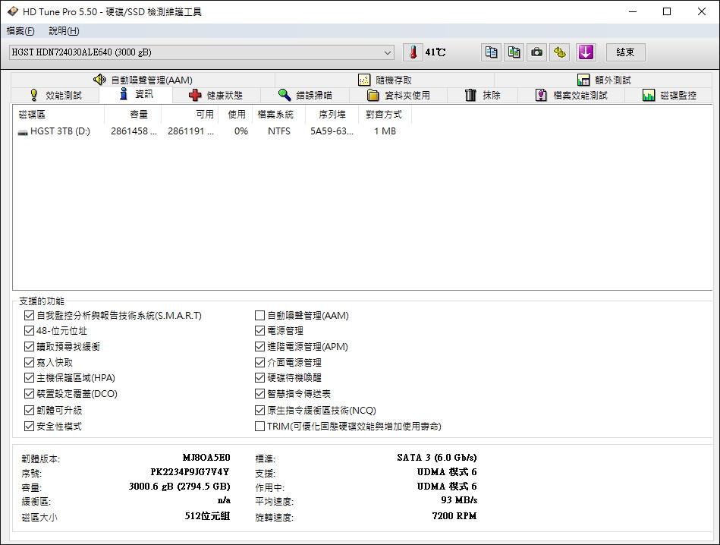
Task: Enable the 自動噪聲管理(AAM) checkbox
Action: click(x=259, y=316)
